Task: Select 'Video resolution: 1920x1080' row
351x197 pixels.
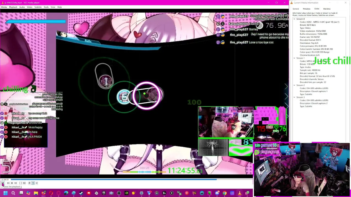Action: 313,31
